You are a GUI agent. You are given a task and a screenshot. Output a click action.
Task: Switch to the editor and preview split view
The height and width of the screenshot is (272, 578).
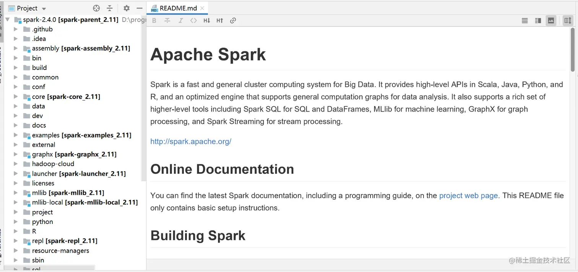point(538,21)
